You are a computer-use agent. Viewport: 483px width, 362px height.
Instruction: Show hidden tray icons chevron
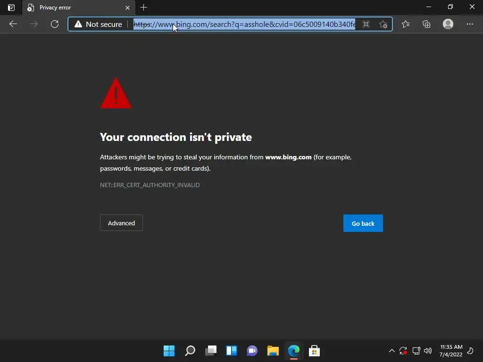(x=392, y=351)
